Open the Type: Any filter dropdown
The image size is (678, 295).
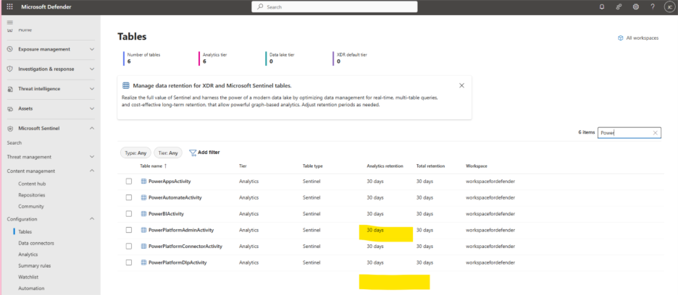pyautogui.click(x=135, y=153)
